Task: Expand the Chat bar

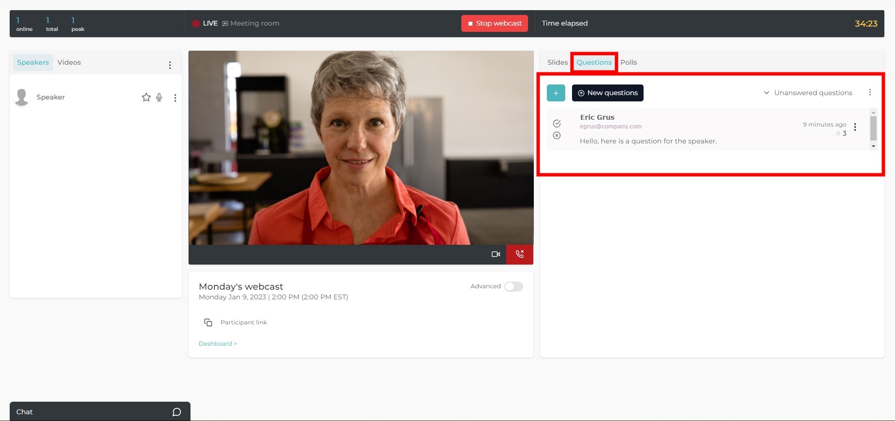Action: click(x=100, y=411)
